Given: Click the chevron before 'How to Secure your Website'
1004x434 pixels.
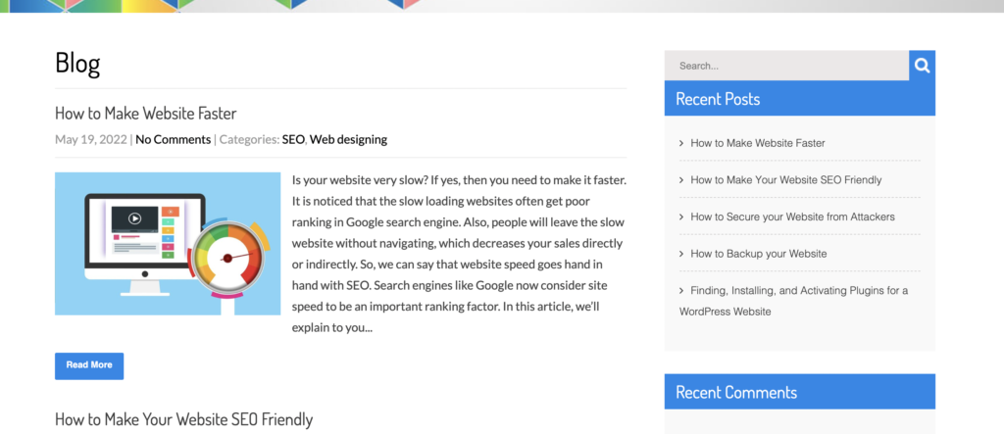Looking at the screenshot, I should 681,217.
